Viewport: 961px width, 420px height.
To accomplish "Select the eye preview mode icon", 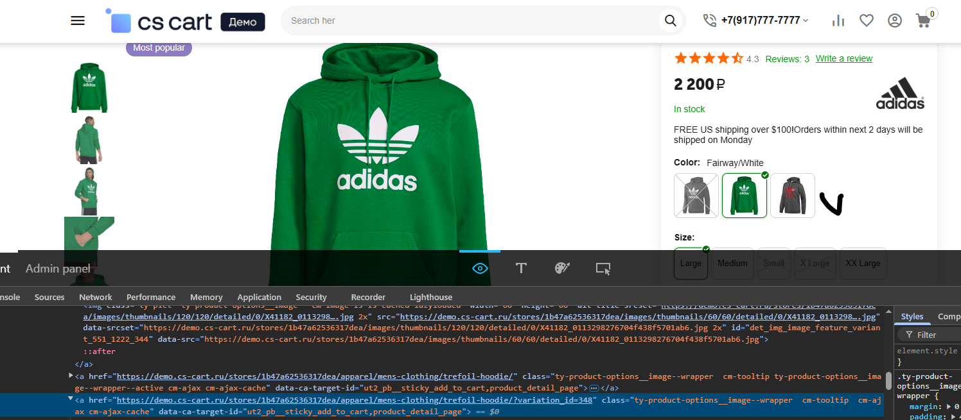I will [480, 268].
